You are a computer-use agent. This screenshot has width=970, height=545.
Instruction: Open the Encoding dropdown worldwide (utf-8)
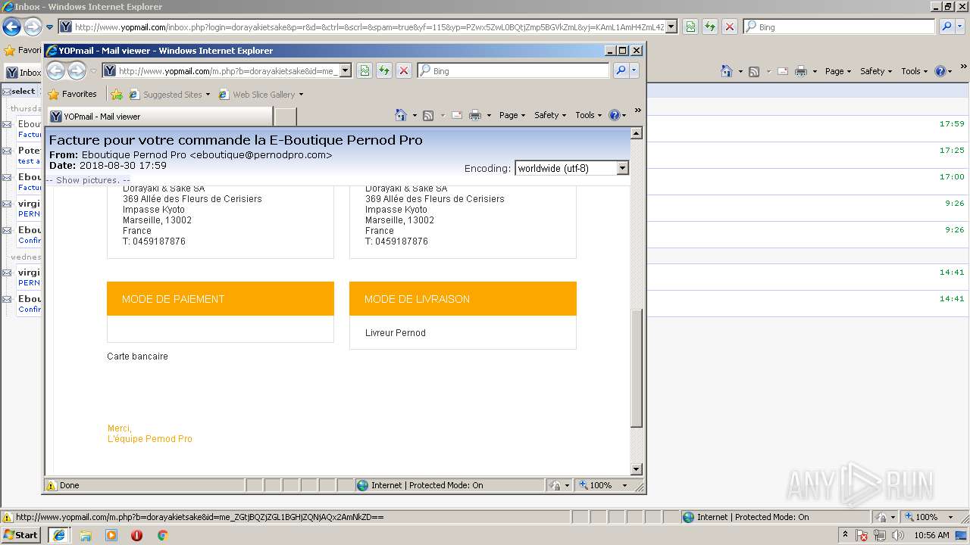tap(571, 168)
